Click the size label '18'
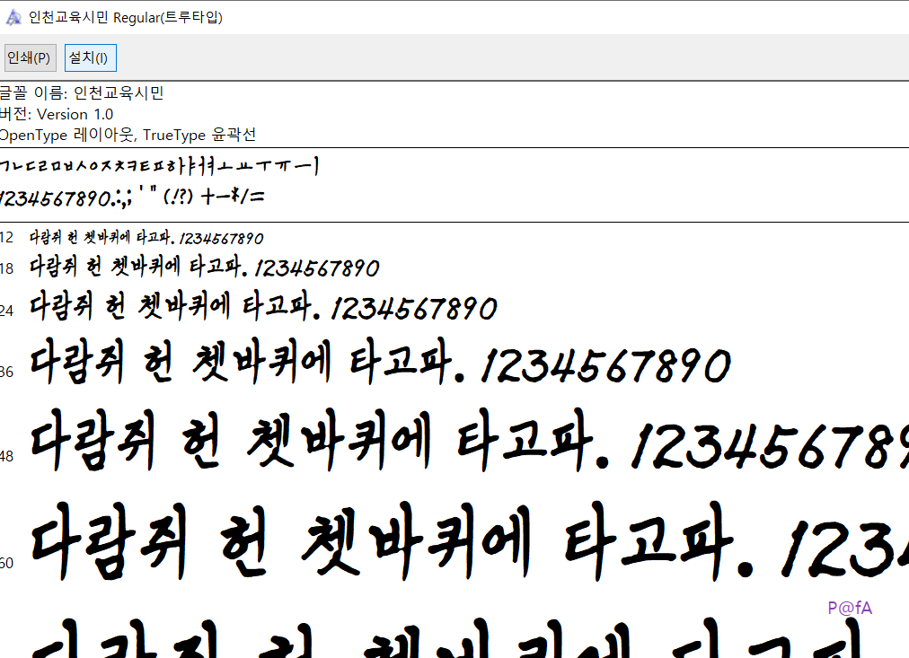The image size is (909, 658). (x=6, y=268)
